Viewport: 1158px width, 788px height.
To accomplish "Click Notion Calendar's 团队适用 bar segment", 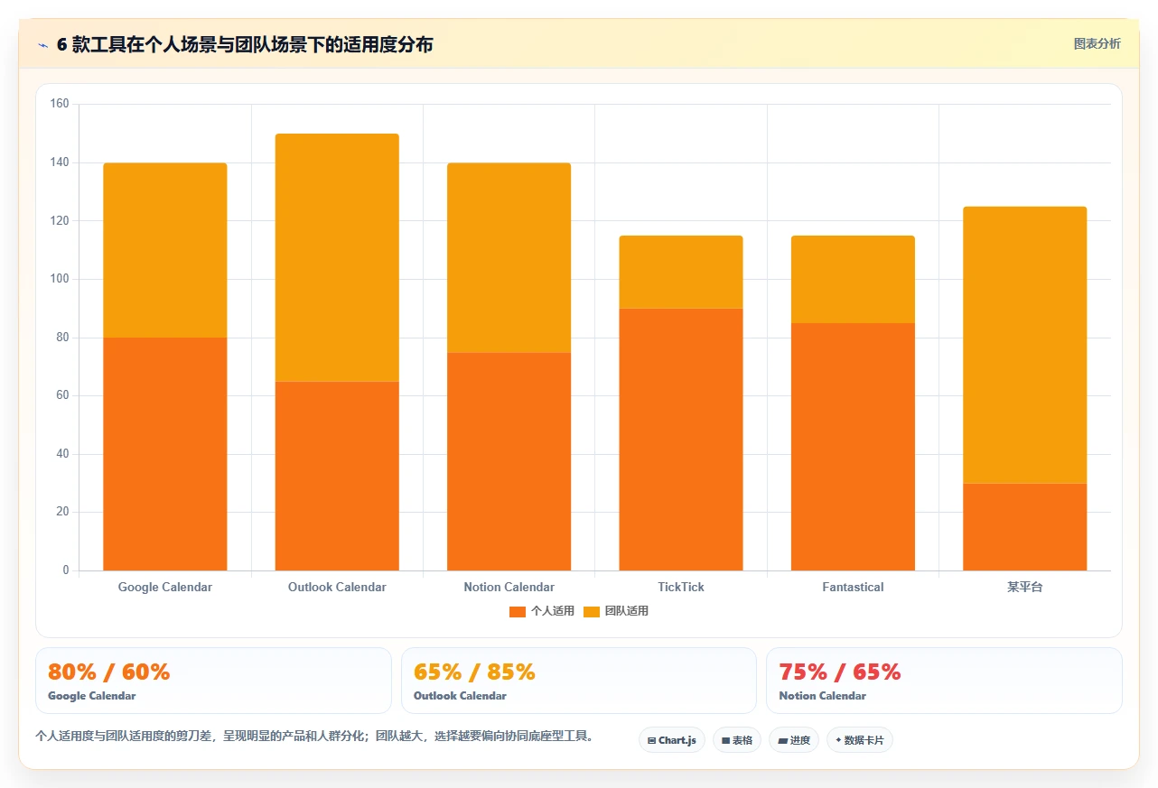I will click(509, 257).
